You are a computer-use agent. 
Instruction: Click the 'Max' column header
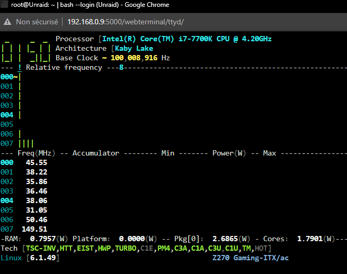(x=270, y=153)
